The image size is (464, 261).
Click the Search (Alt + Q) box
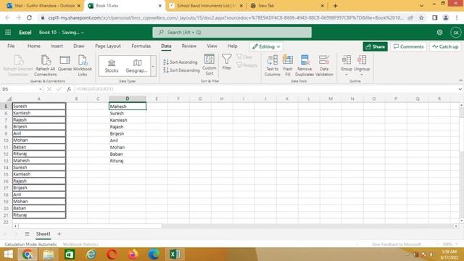pos(232,32)
